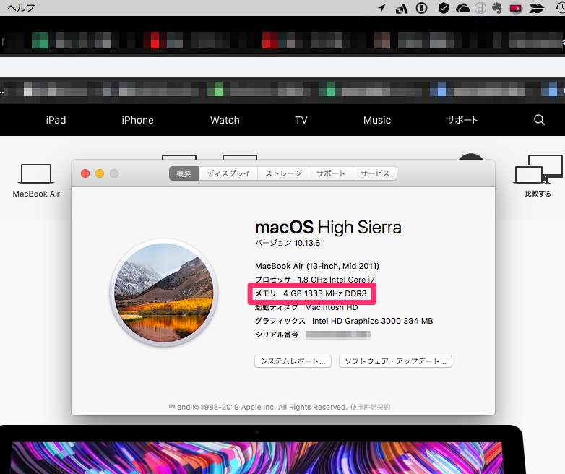This screenshot has width=565, height=474.
Task: Click the High Sierra mountain image
Action: pos(164,293)
